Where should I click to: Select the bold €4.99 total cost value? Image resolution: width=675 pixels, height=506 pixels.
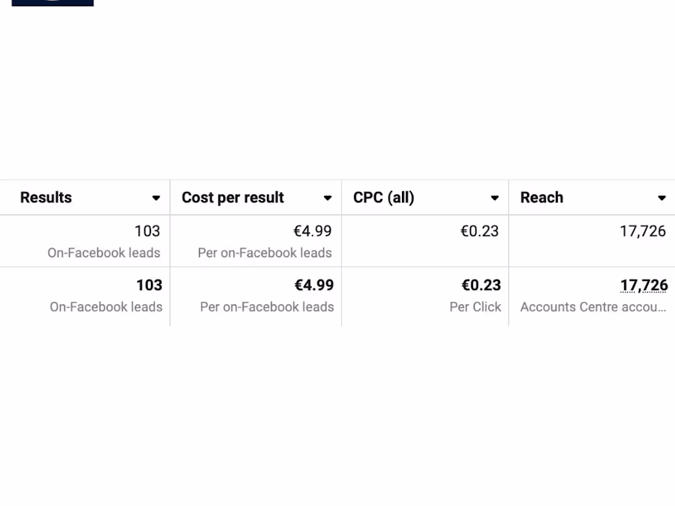coord(314,285)
